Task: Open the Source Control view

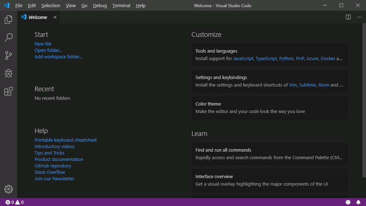Action: [9, 55]
